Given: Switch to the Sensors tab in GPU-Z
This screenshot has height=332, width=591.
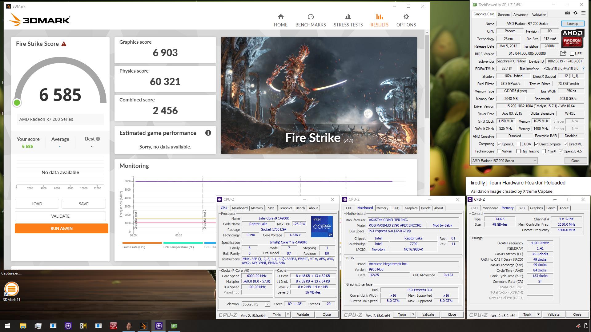Looking at the screenshot, I should [x=504, y=14].
